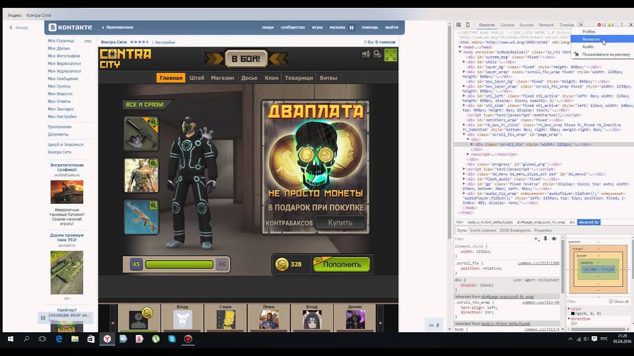
Task: Zoom the golden AK rifle magnifier icon
Action: pyautogui.click(x=153, y=205)
